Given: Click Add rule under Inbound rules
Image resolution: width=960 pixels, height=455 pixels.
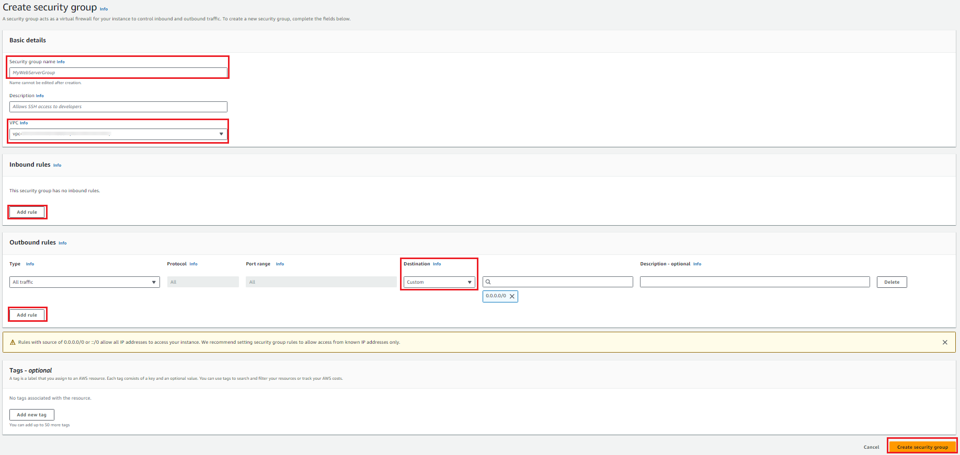Looking at the screenshot, I should tap(27, 212).
